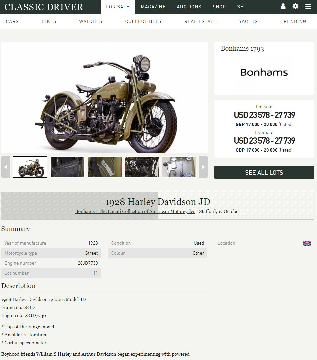The height and width of the screenshot is (360, 317).
Task: View the speedometer tank thumbnail
Action: click(179, 167)
